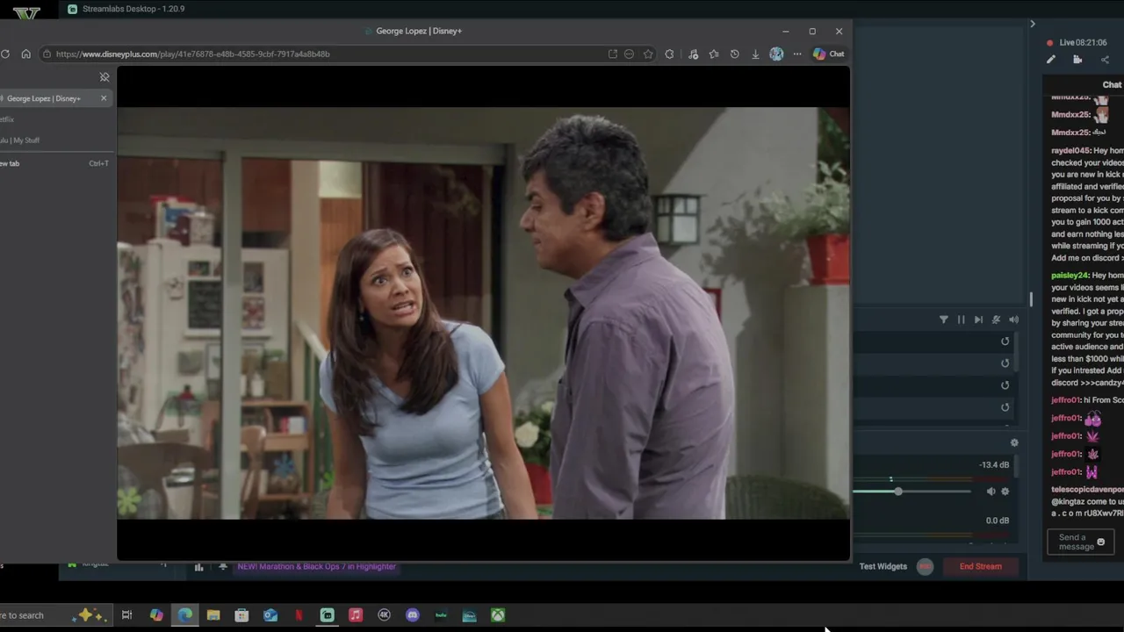The height and width of the screenshot is (632, 1124).
Task: Click the REC record button
Action: (925, 566)
